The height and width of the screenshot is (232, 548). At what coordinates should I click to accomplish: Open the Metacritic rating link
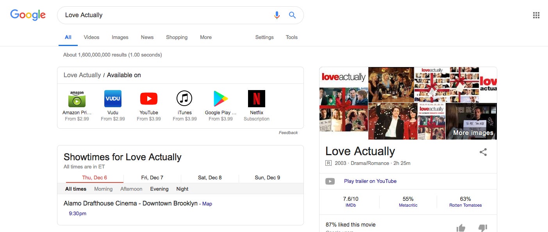click(408, 205)
